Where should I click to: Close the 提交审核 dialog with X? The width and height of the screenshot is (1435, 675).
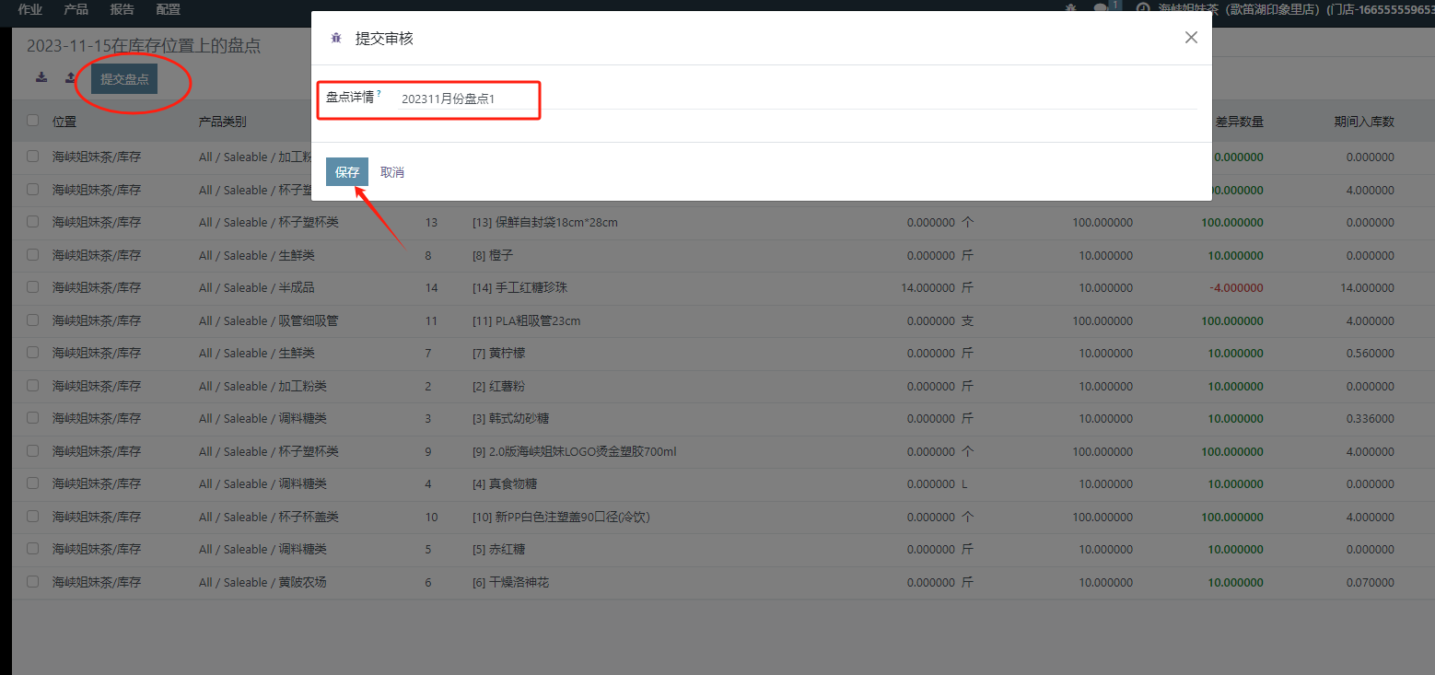click(x=1191, y=38)
